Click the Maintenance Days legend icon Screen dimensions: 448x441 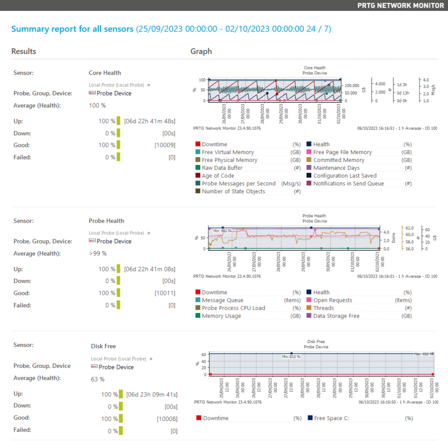(310, 168)
